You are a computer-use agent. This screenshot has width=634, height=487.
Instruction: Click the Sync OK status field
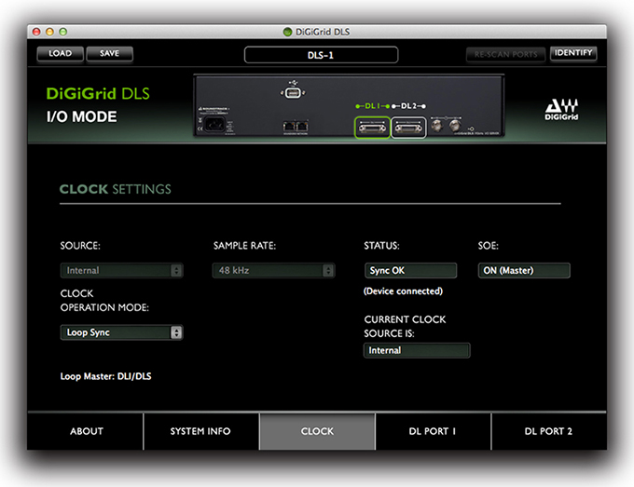pos(410,271)
